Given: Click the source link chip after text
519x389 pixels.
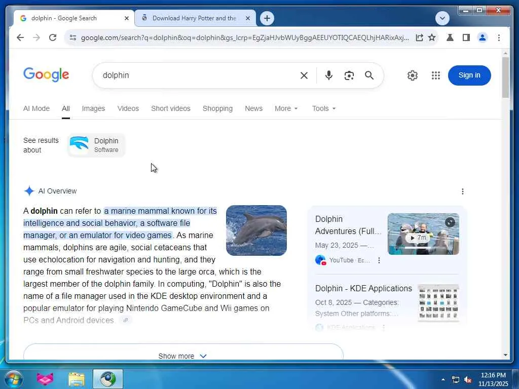Looking at the screenshot, I should point(126,320).
